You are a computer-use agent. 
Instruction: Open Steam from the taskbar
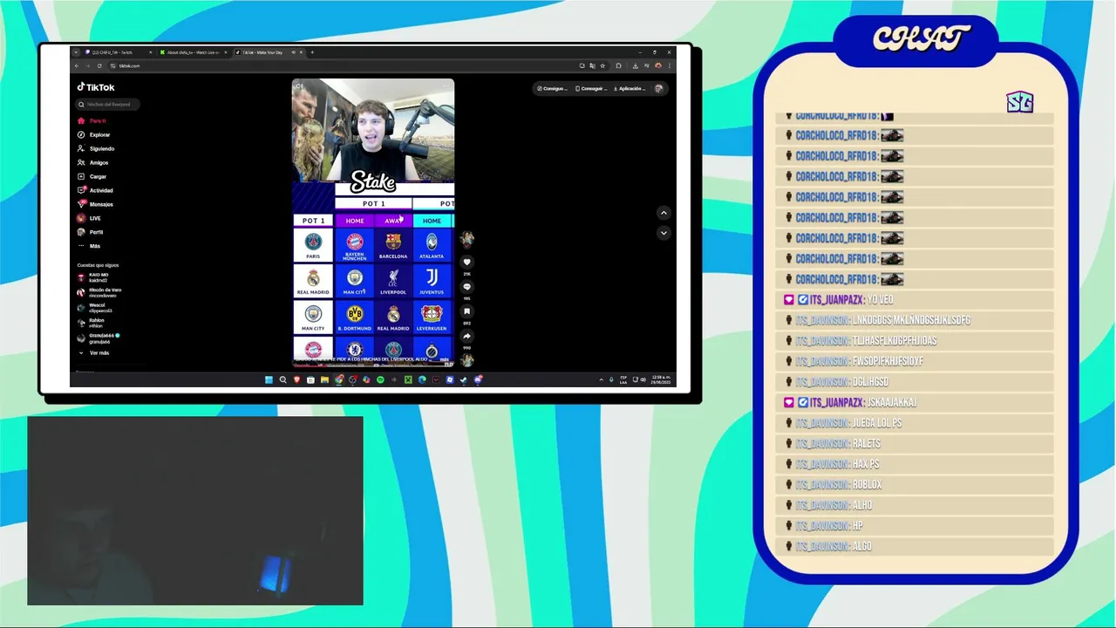click(x=464, y=379)
